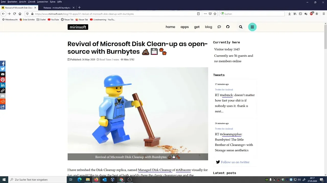Toggle the Firefox sidebar view
This screenshot has width=327, height=183.
point(300,14)
